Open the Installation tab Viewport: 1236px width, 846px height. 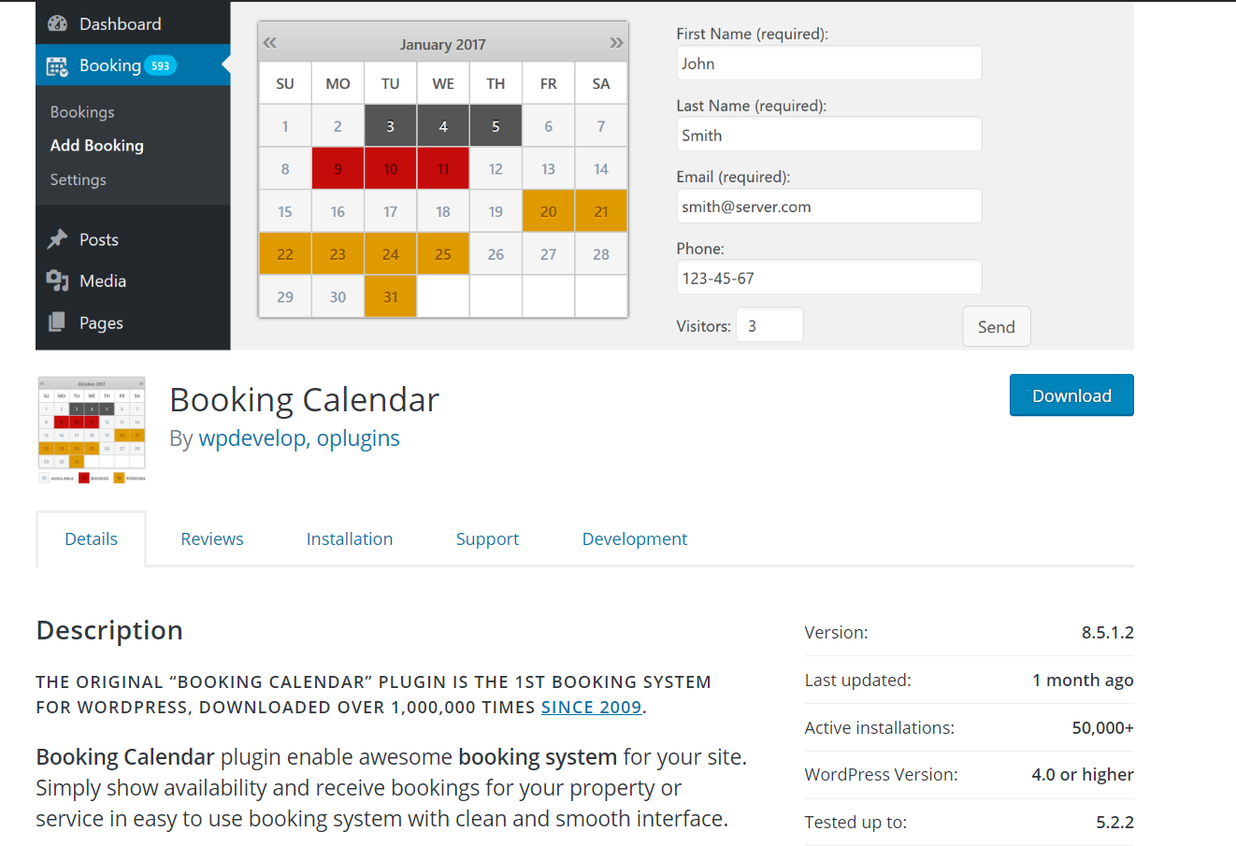click(x=349, y=538)
